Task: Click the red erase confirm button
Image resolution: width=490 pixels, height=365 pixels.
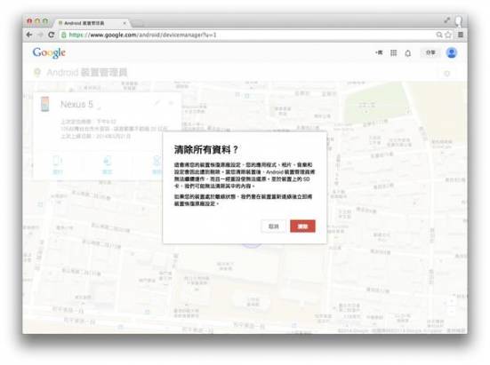Action: click(302, 226)
